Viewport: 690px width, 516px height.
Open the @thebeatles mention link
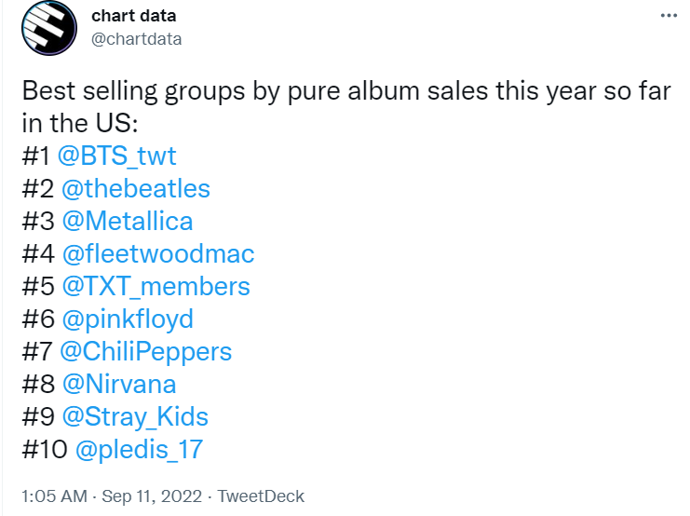click(x=136, y=189)
